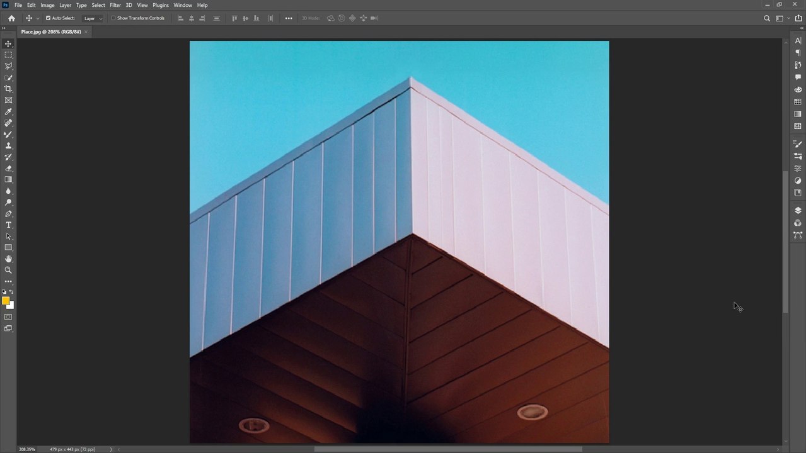
Task: Open Edit Toolbar three-dots in toolbox
Action: [8, 281]
